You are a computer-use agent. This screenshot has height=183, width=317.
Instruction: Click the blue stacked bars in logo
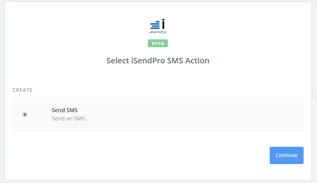155,25
